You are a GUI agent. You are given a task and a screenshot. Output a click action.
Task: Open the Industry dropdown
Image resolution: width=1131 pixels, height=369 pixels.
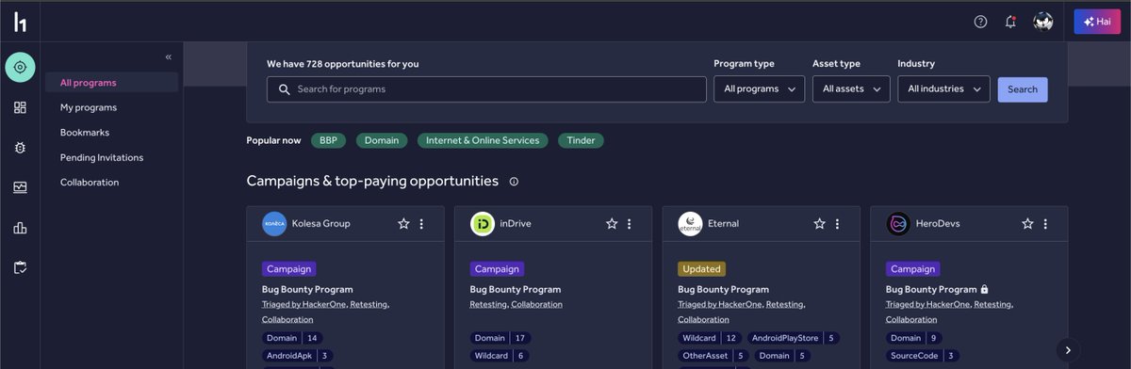pyautogui.click(x=943, y=89)
